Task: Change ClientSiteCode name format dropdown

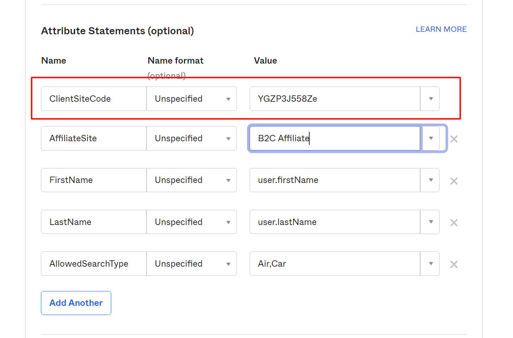Action: (x=192, y=99)
